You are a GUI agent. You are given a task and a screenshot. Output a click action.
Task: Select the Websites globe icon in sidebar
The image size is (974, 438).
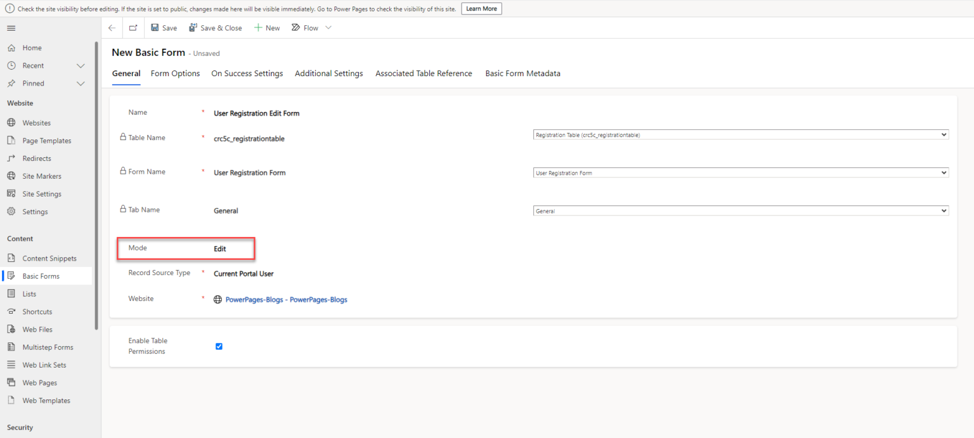pos(13,122)
